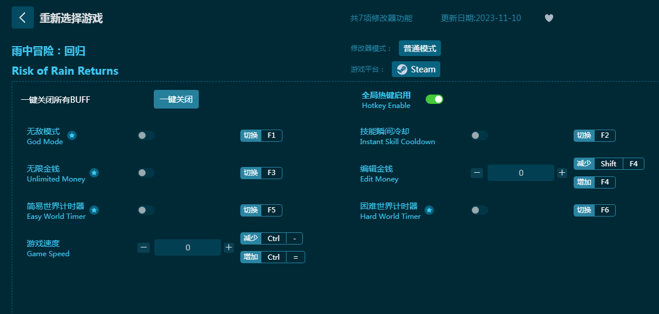Increase Game Speed with plus button
This screenshot has width=659, height=314.
pyautogui.click(x=229, y=247)
